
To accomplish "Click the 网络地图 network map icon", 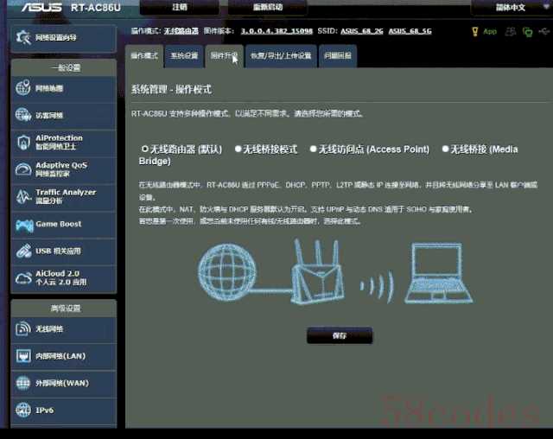I will pos(23,88).
